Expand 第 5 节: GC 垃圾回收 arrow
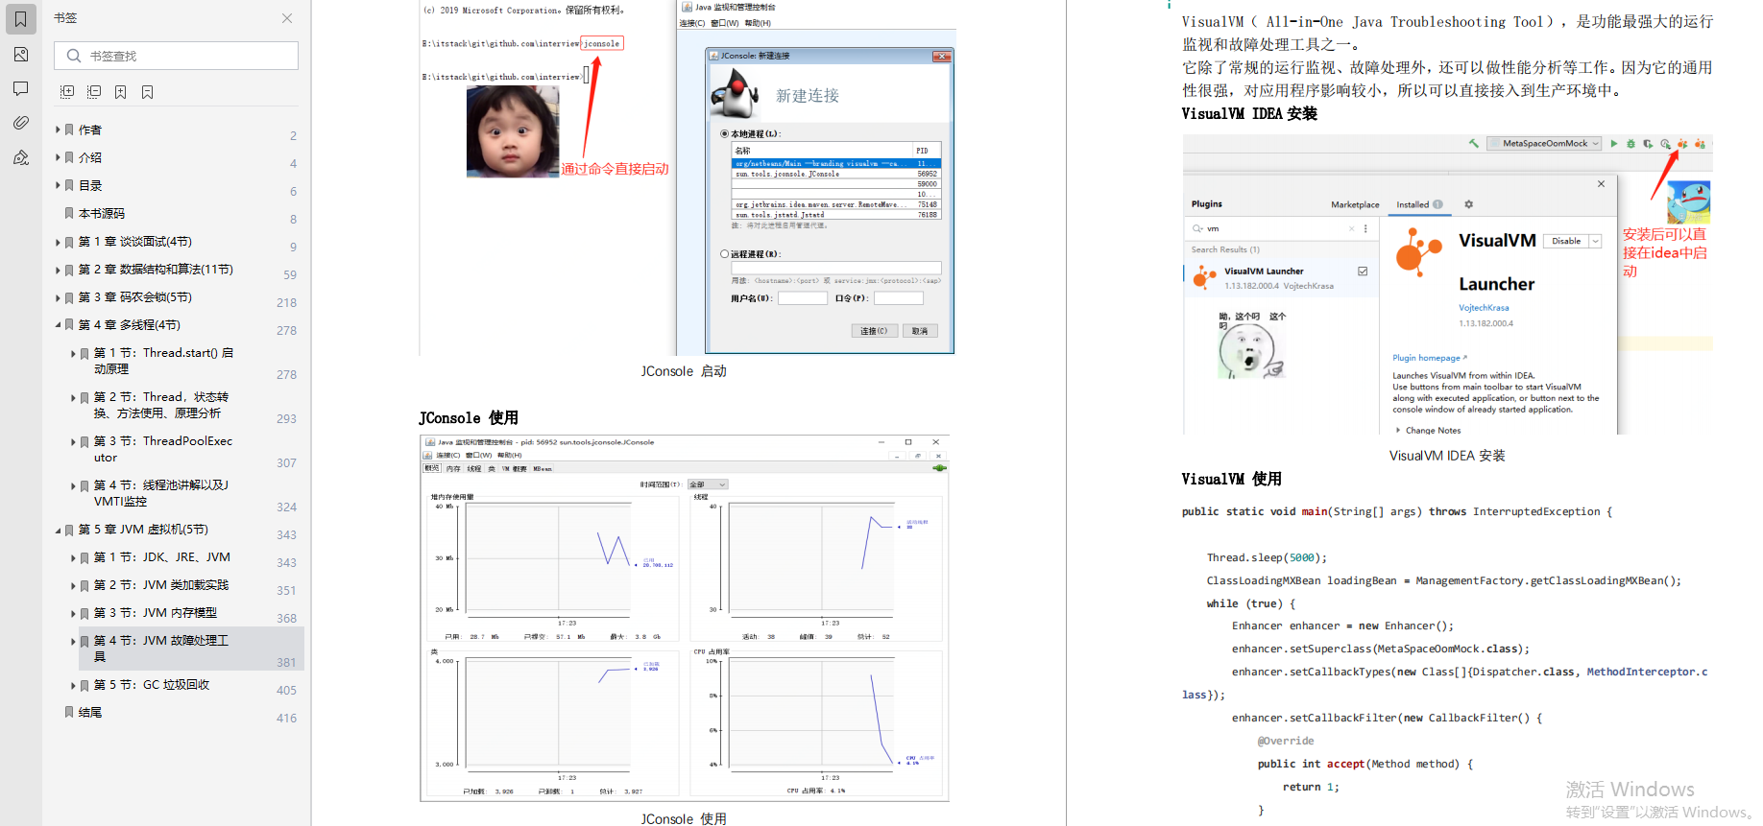The image size is (1763, 826). click(73, 685)
